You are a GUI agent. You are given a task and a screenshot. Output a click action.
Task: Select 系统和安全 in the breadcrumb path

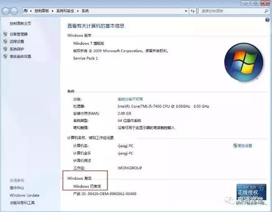(65, 11)
